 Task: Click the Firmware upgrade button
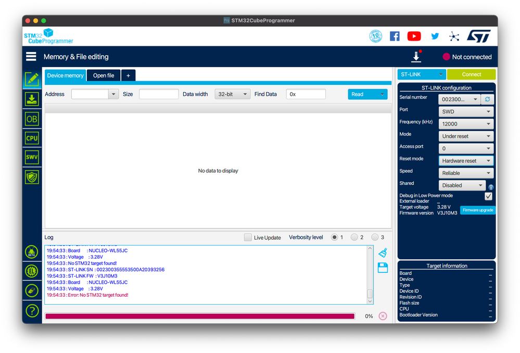point(478,210)
